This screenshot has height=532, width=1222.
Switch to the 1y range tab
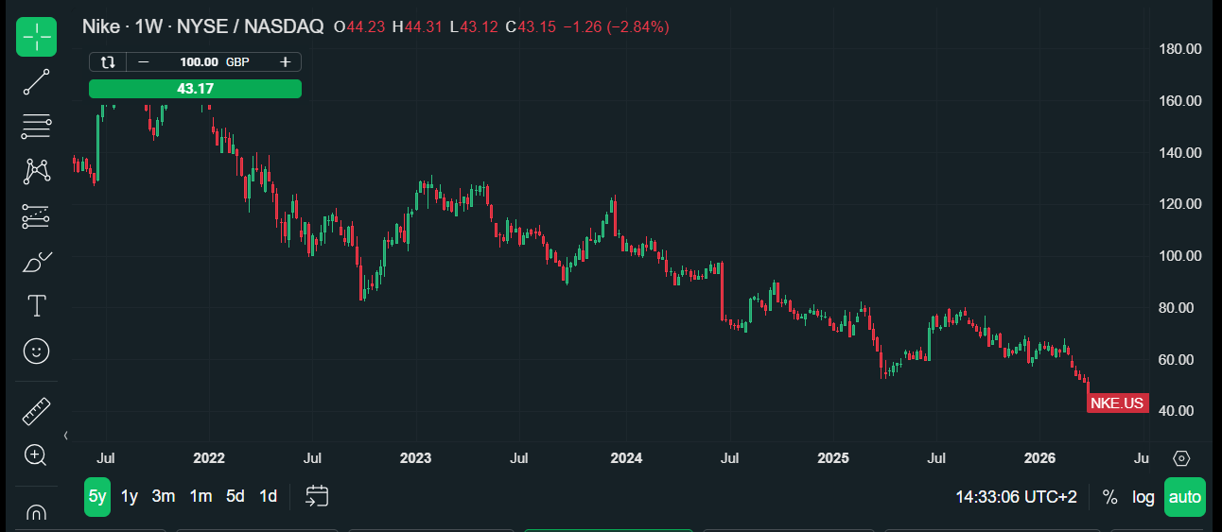pos(130,496)
